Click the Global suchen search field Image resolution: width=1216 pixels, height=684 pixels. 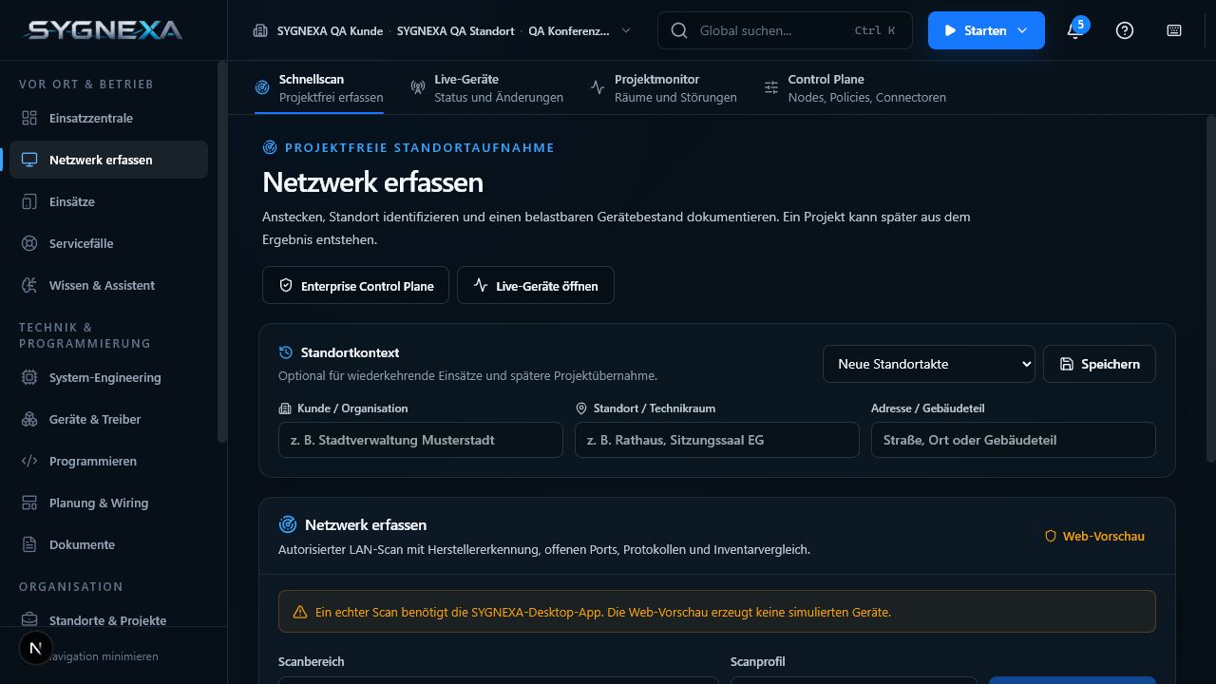pyautogui.click(x=785, y=30)
